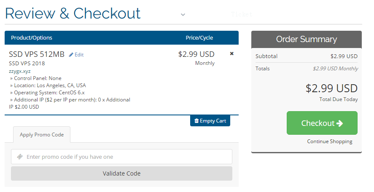Viewport: 374px width, 192px height.
Task: Open the Edit link for the product
Action: (x=79, y=55)
